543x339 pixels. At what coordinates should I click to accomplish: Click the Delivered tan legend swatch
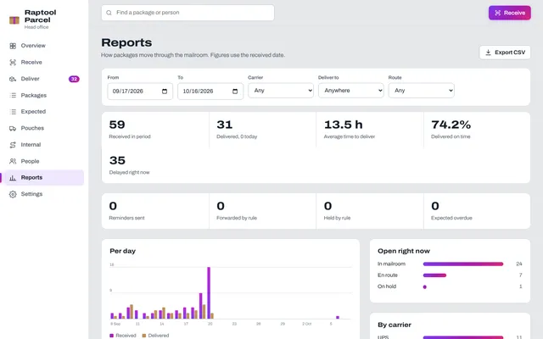144,336
